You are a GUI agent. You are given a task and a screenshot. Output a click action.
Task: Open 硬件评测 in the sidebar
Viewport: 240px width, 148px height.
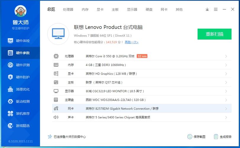pyautogui.click(x=20, y=65)
